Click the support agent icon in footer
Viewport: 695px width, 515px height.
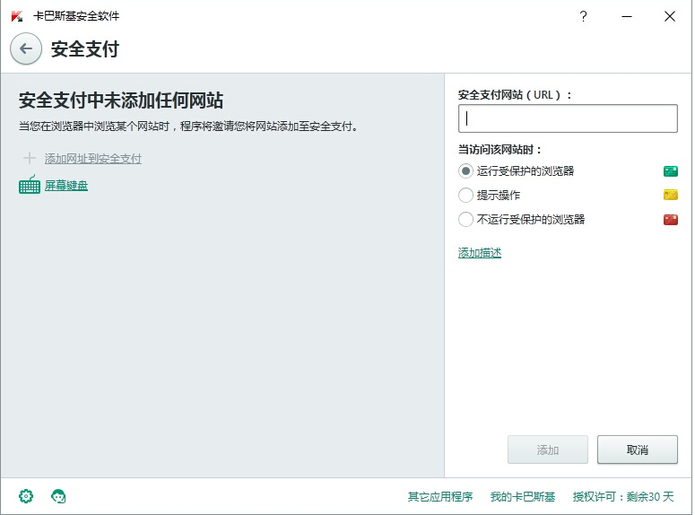(x=59, y=496)
